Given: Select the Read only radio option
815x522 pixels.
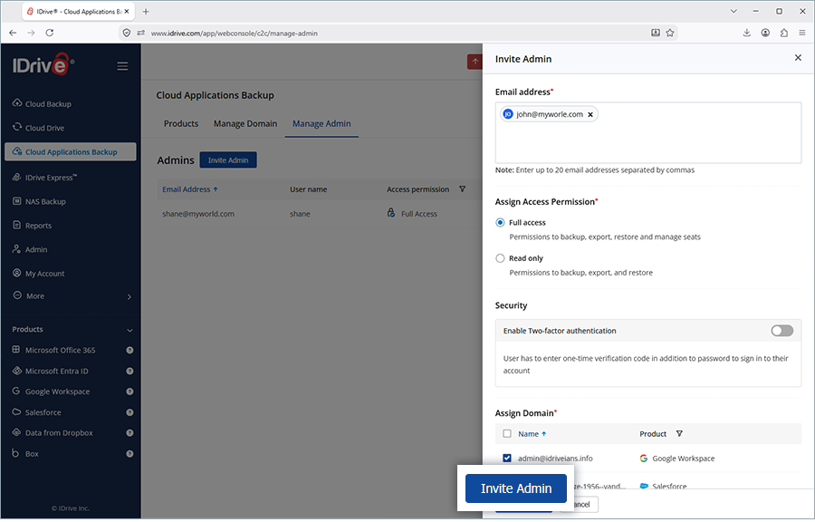Looking at the screenshot, I should pyautogui.click(x=500, y=258).
